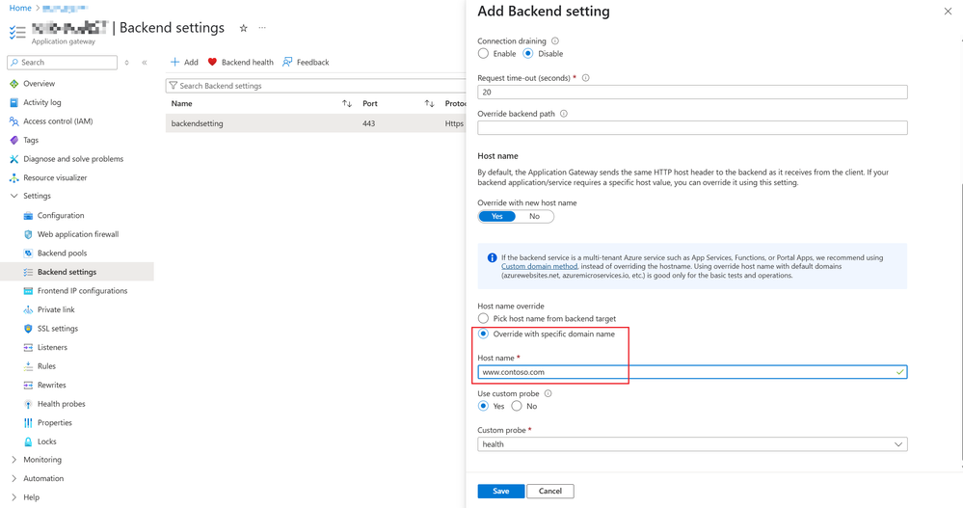The width and height of the screenshot is (963, 508).
Task: Open the Custom probe dropdown
Action: coord(692,444)
